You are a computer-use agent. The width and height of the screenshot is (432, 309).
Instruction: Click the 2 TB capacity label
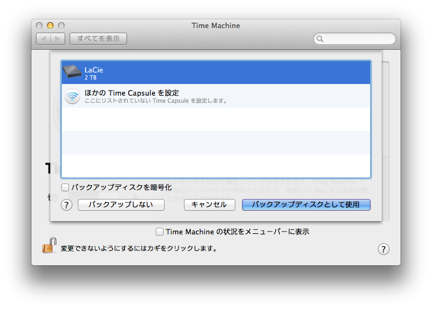[x=91, y=78]
